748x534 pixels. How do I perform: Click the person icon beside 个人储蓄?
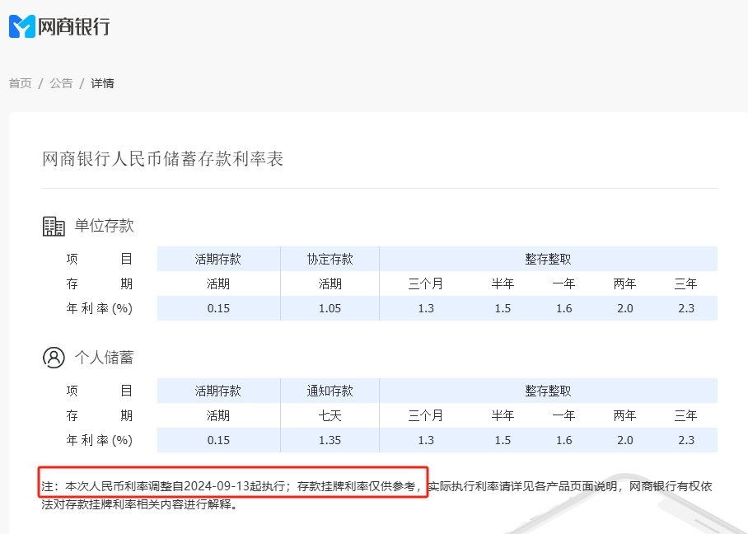[54, 358]
